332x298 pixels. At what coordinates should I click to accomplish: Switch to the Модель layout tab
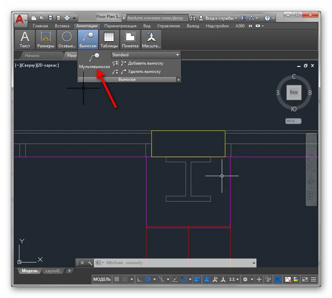tap(29, 271)
